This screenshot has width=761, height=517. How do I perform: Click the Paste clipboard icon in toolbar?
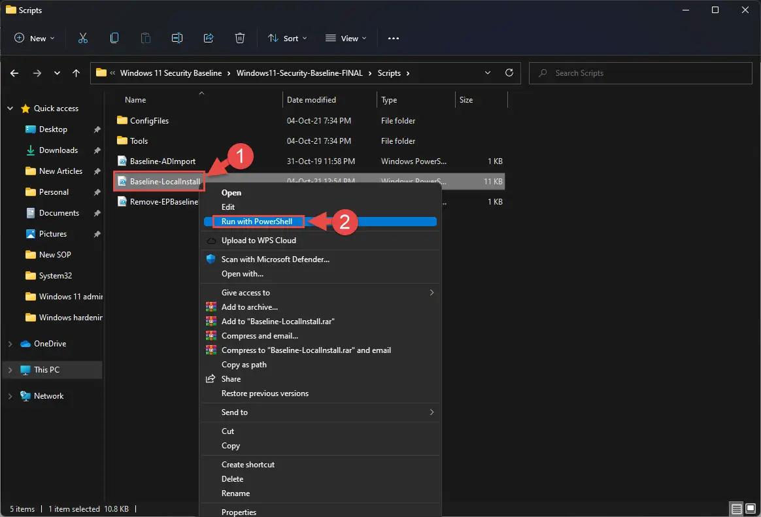(x=146, y=39)
